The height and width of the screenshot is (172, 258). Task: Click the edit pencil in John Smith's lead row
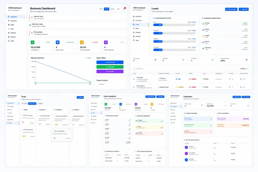[230, 79]
